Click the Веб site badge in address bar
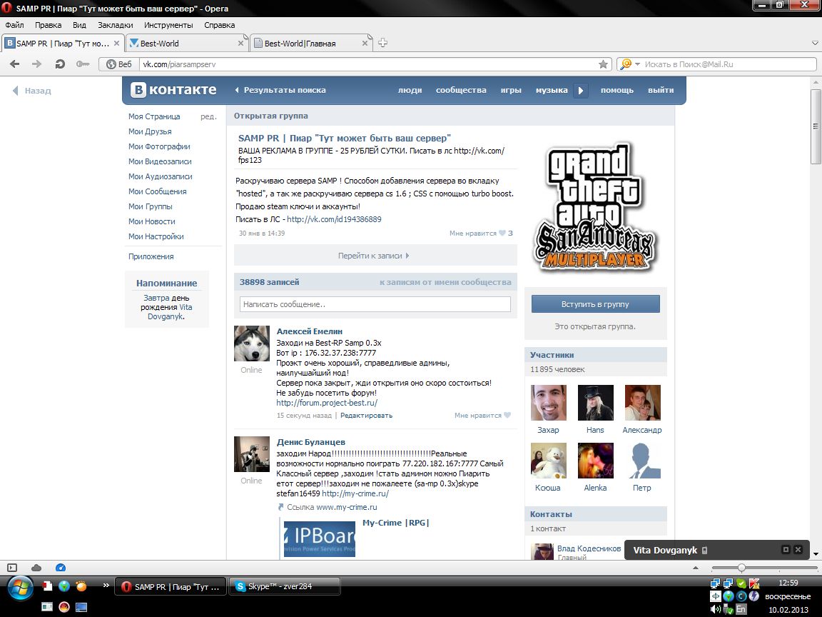Screen dimensions: 822x617 tap(119, 64)
